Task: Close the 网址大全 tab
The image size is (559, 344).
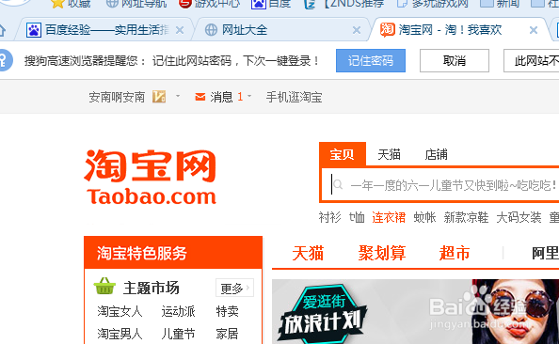Action: (357, 30)
